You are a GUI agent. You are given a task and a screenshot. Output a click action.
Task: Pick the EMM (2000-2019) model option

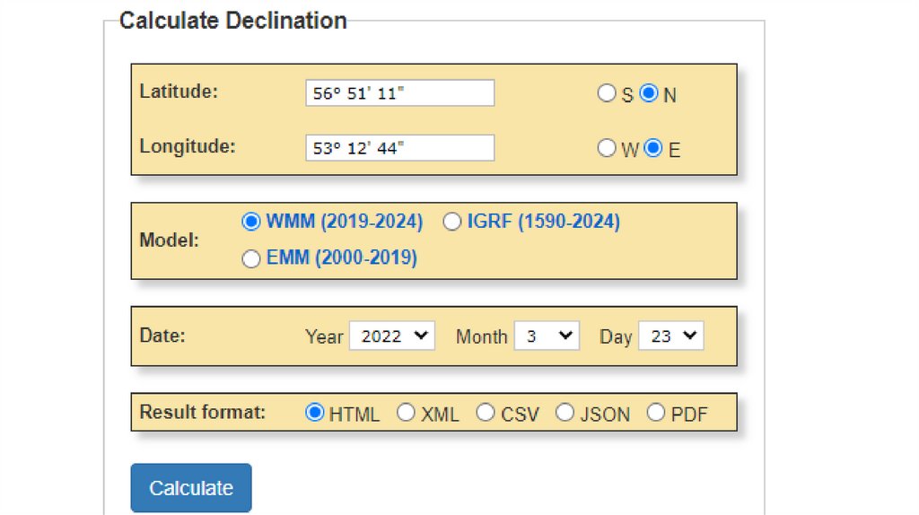251,258
